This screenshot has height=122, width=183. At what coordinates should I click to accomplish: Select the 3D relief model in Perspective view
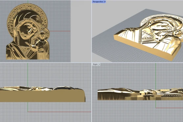click(x=148, y=37)
